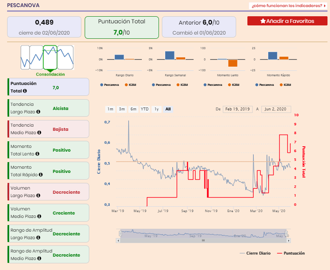Toggle Puntuación line in chart legend
This screenshot has width=330, height=270.
pyautogui.click(x=291, y=253)
